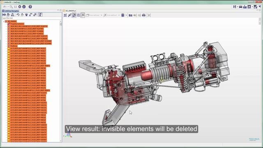Click the hand icon in Navigator toolbar
This screenshot has width=263, height=148.
click(22, 15)
